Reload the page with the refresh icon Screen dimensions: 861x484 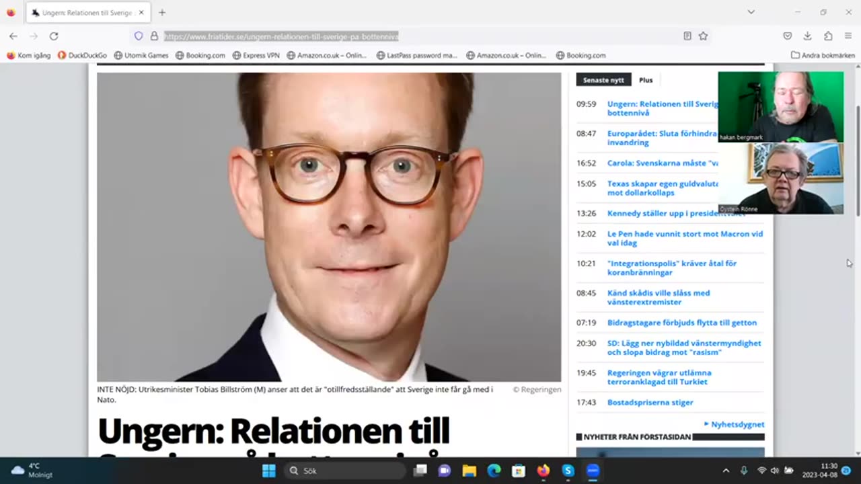pyautogui.click(x=54, y=36)
